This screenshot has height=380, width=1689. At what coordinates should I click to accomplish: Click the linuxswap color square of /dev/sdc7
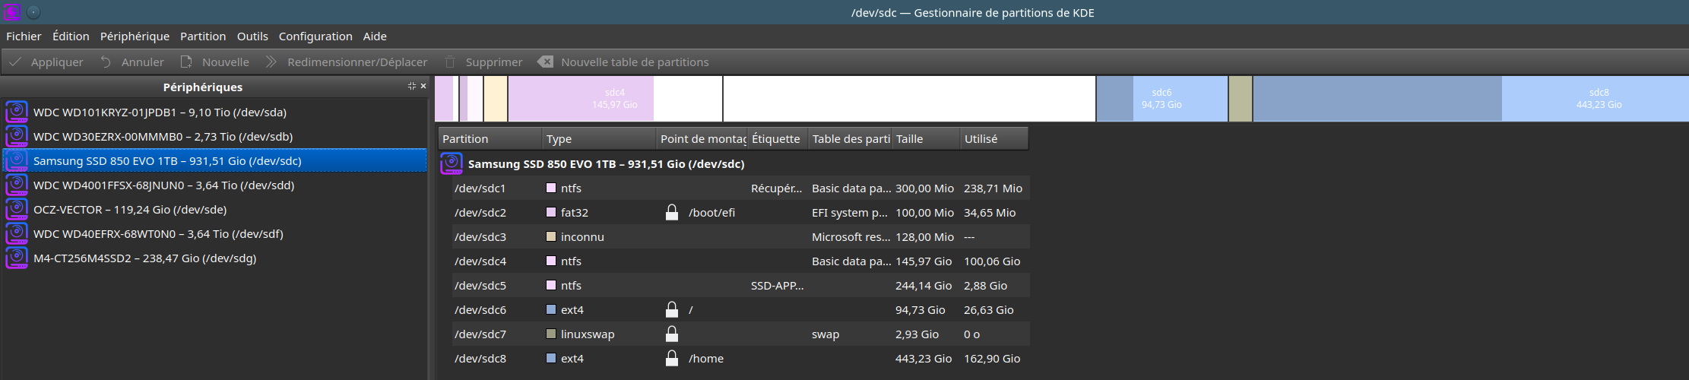coord(551,334)
